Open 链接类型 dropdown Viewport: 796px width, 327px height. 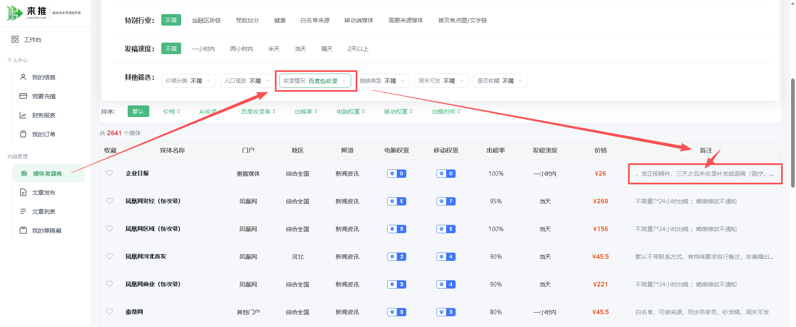tap(382, 81)
